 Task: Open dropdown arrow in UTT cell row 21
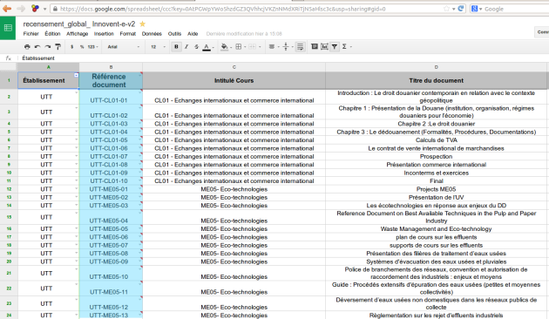[x=77, y=268]
